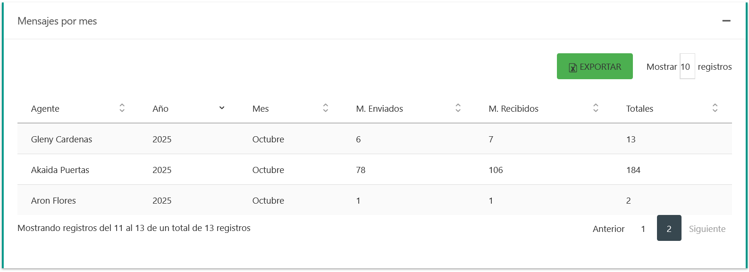Sort by M. Recibidos using its sort icon

tap(596, 108)
